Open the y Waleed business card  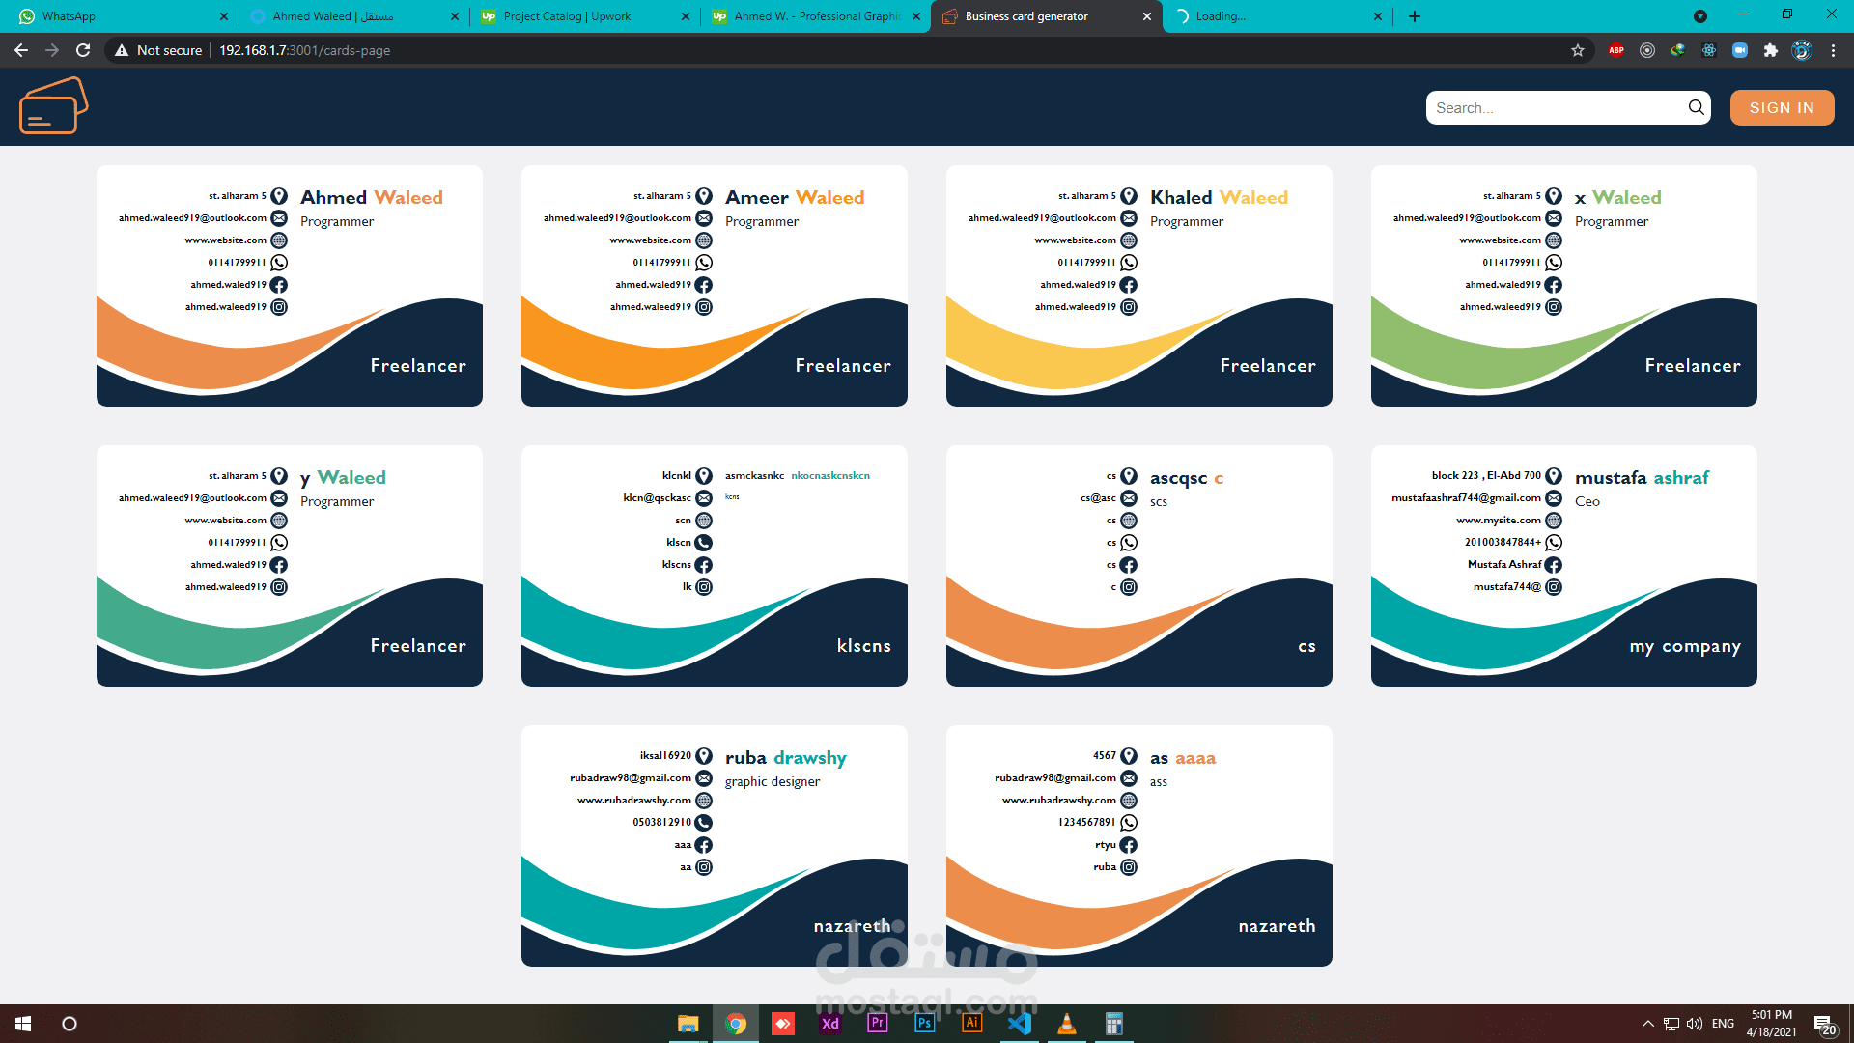coord(290,566)
